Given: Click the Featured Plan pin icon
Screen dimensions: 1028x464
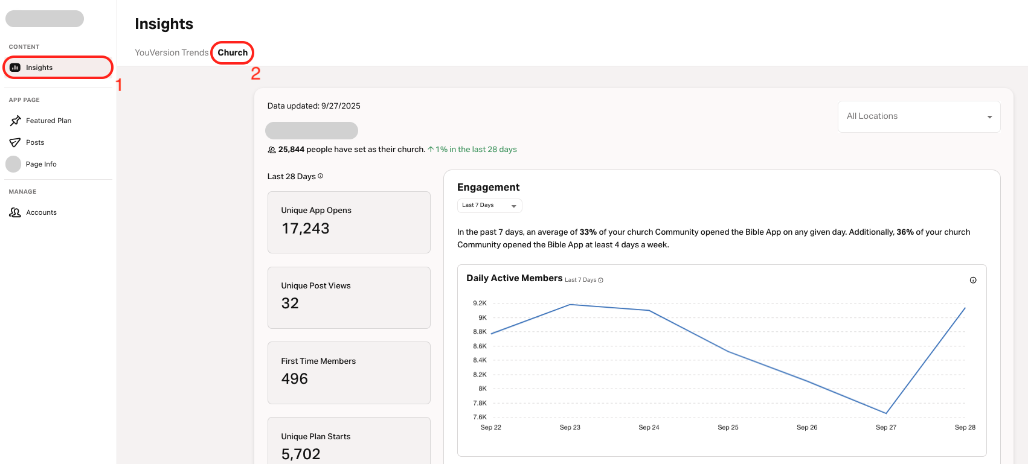Looking at the screenshot, I should pyautogui.click(x=15, y=121).
